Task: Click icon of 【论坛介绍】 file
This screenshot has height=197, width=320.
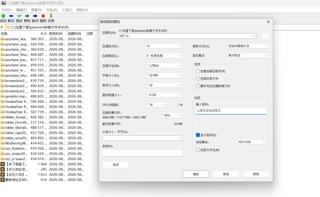Action: pyautogui.click(x=2, y=175)
